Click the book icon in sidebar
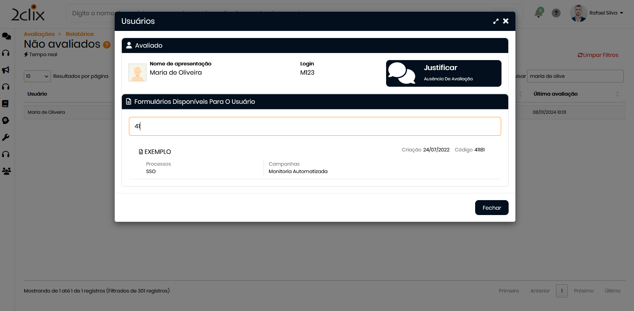Image resolution: width=634 pixels, height=311 pixels. (x=6, y=104)
